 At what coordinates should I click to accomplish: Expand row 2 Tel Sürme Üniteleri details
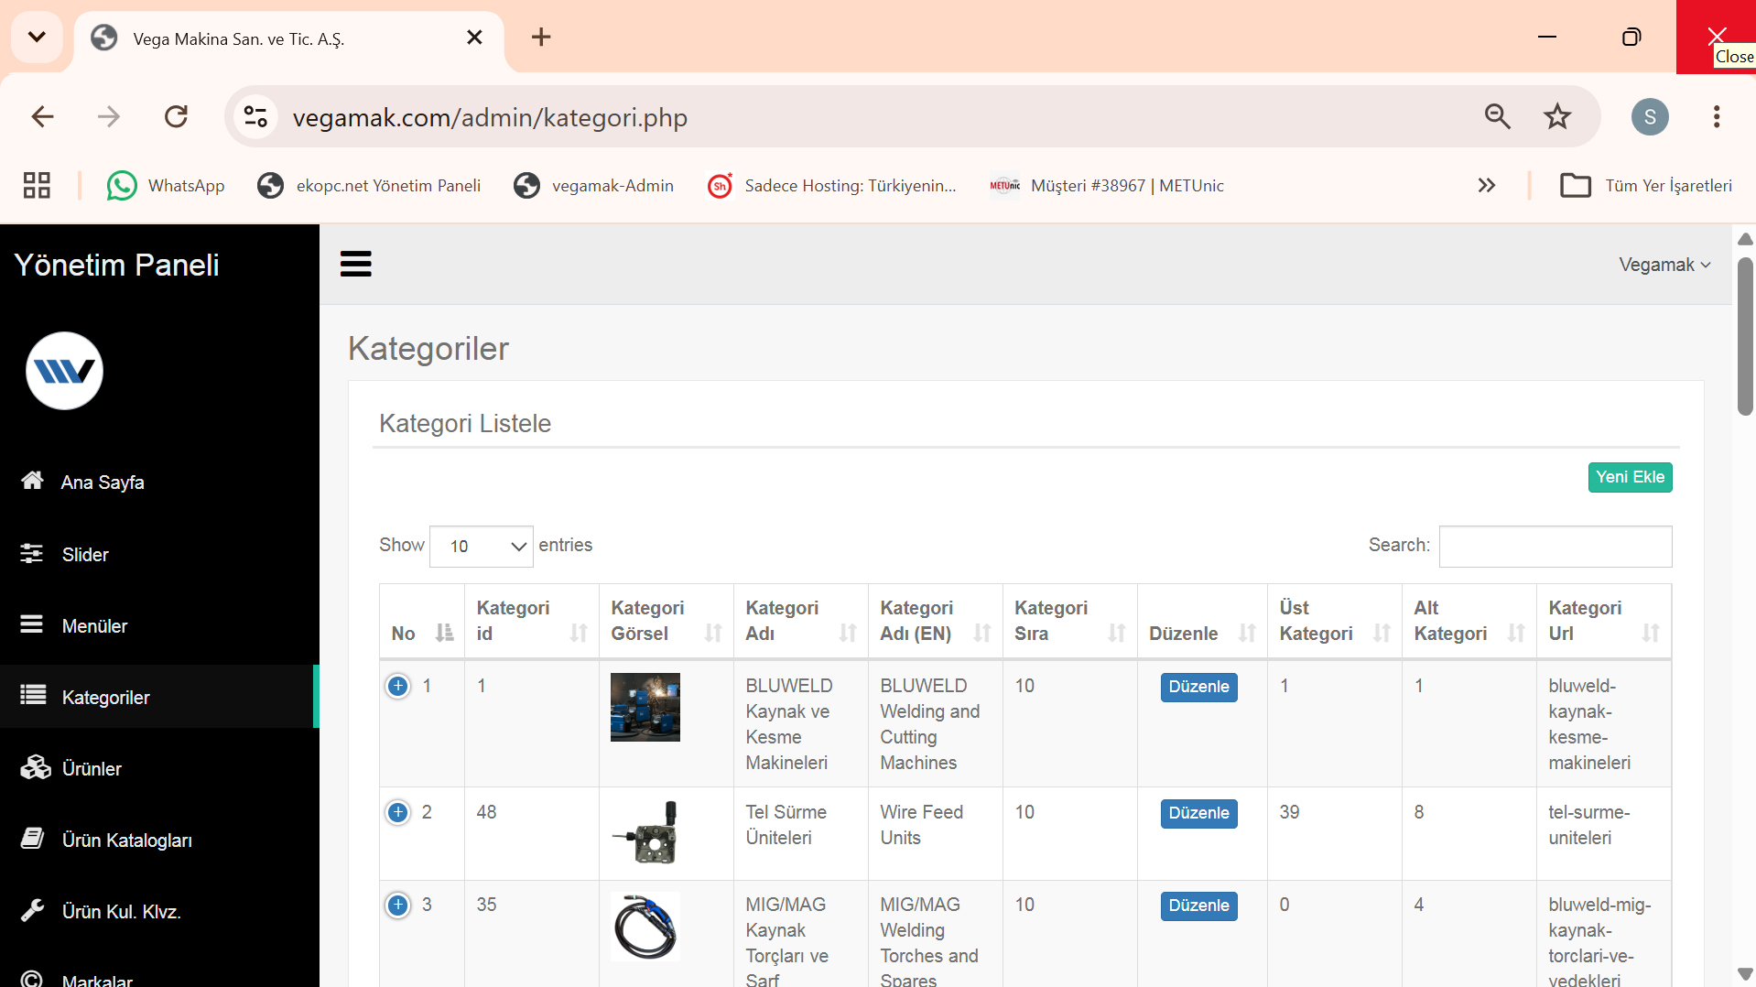click(x=398, y=812)
